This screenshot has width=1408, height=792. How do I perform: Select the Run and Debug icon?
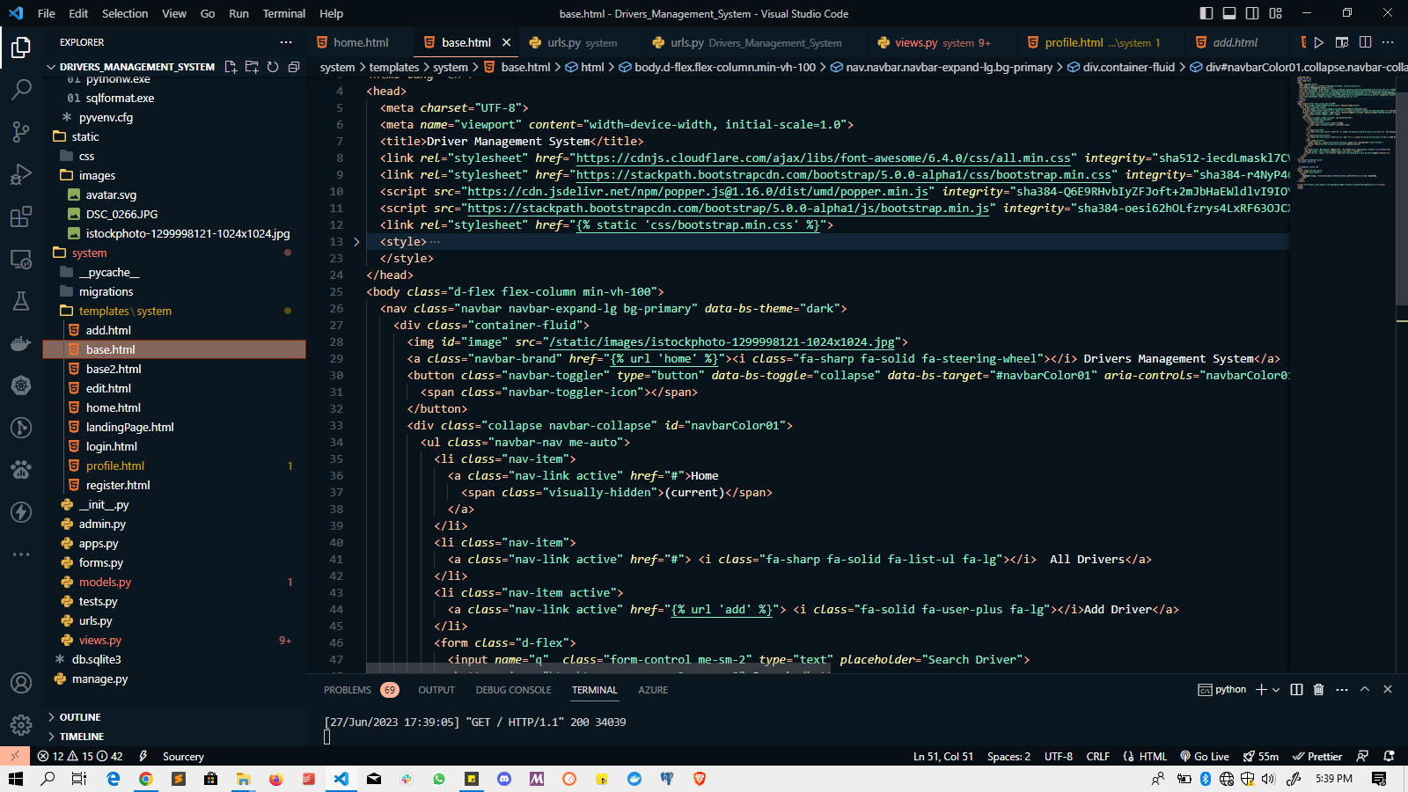(21, 173)
